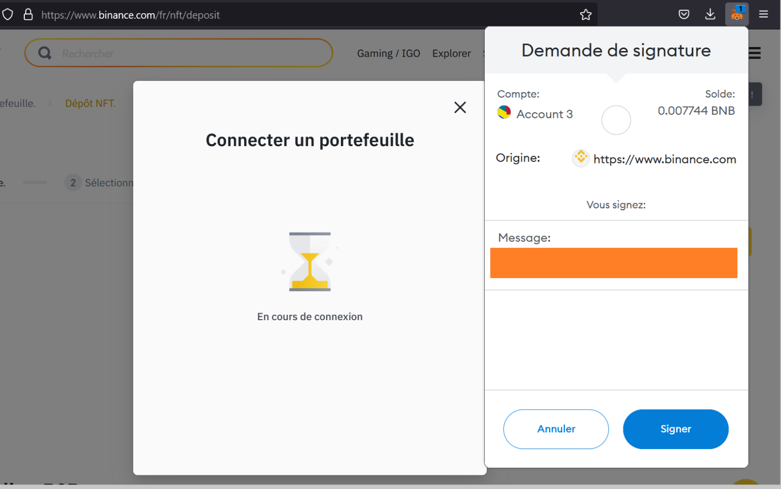Image resolution: width=781 pixels, height=489 pixels.
Task: Open the Gaming / IGO menu
Action: click(388, 53)
